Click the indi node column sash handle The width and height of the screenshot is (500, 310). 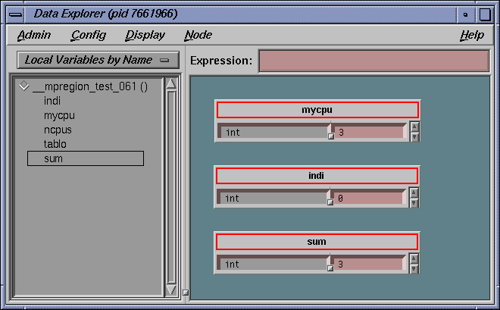[330, 202]
